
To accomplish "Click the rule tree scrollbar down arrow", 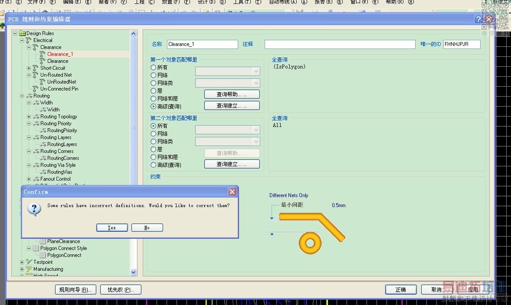I will (x=133, y=272).
